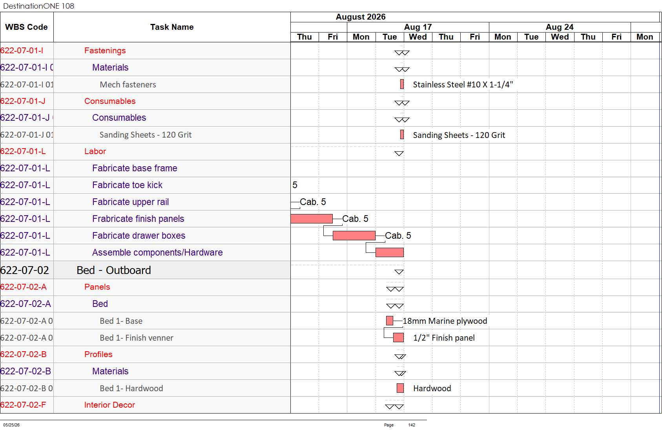The width and height of the screenshot is (662, 430).
Task: Click the Mech fasteners Gantt bar
Action: pos(402,84)
